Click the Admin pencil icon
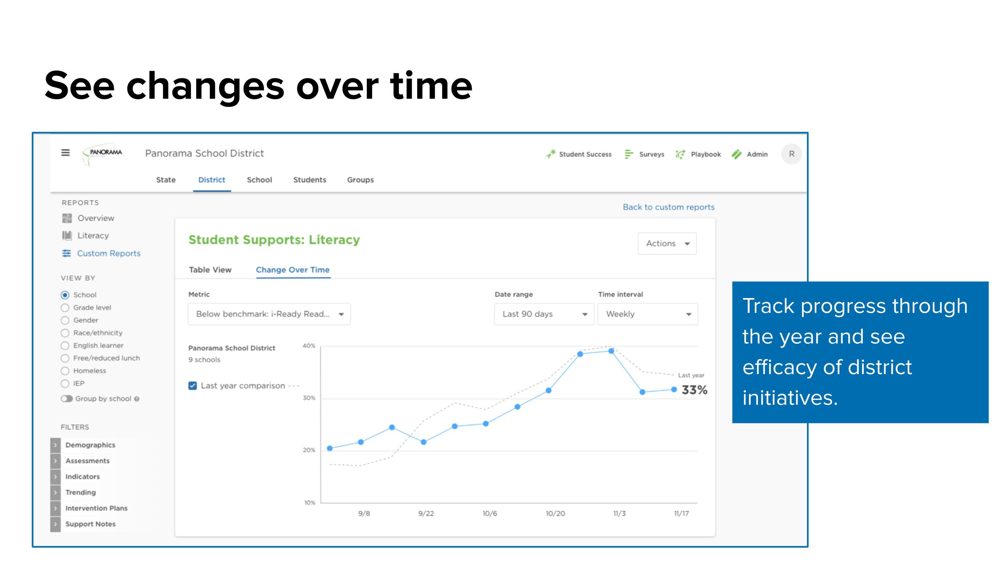 [736, 154]
